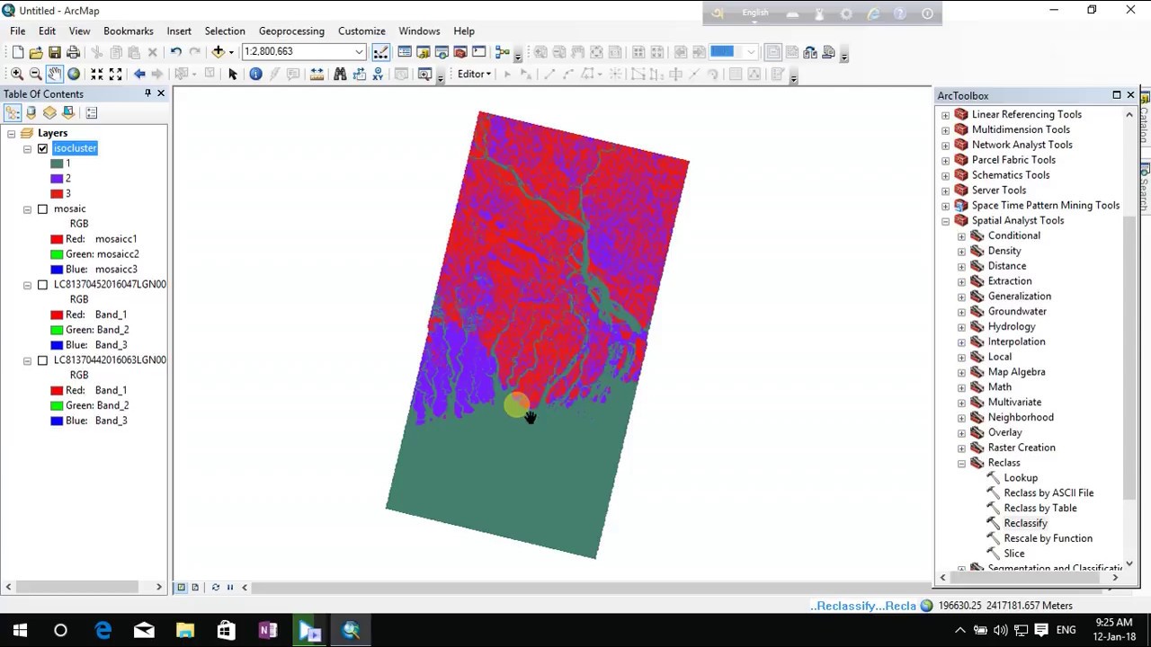Click class 3 red color swatch
The height and width of the screenshot is (647, 1151).
pyautogui.click(x=57, y=194)
